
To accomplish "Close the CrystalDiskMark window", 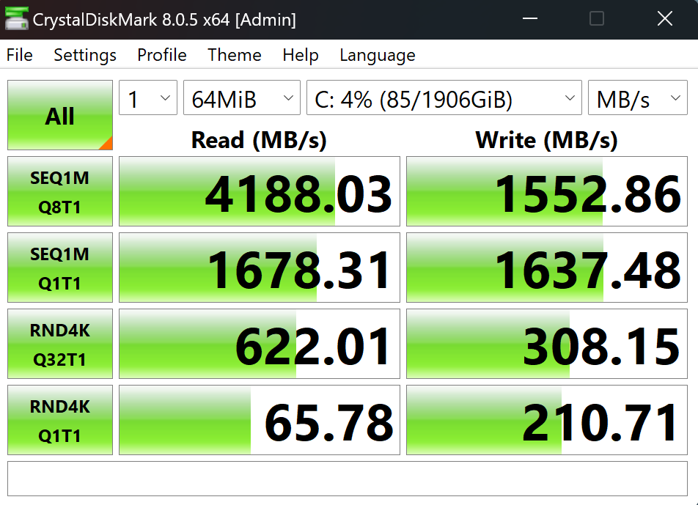I will click(x=664, y=18).
